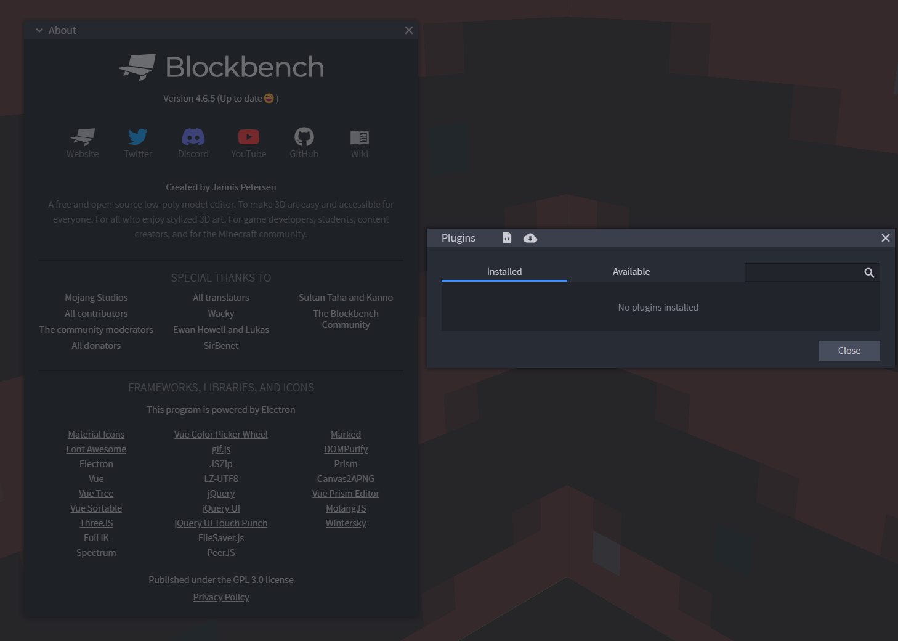Load a plugin from file

[x=506, y=237]
